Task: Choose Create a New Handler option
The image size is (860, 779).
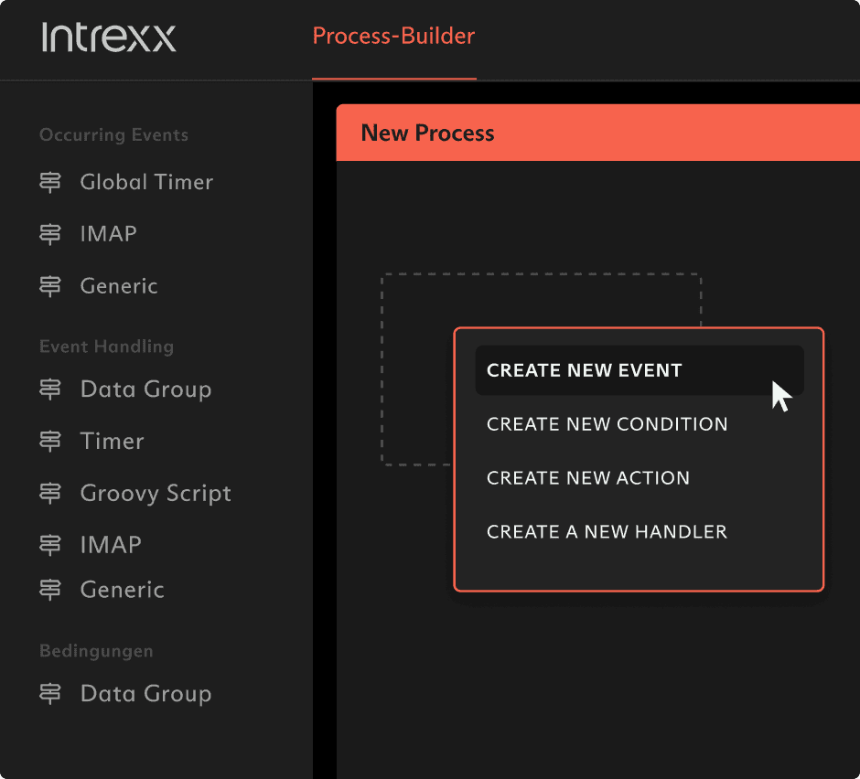Action: [607, 532]
